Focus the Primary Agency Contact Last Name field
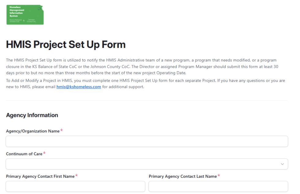The height and width of the screenshot is (194, 300). click(218, 186)
